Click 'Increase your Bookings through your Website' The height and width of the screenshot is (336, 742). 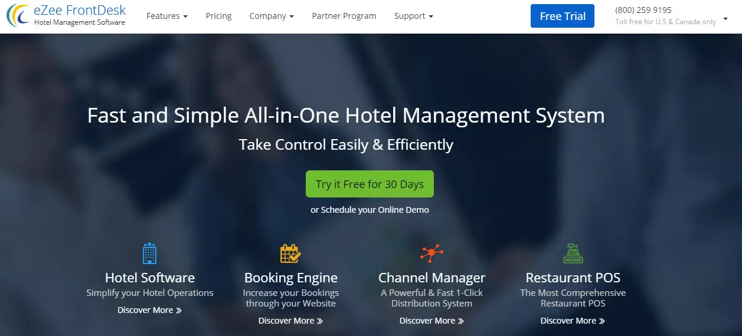[291, 298]
